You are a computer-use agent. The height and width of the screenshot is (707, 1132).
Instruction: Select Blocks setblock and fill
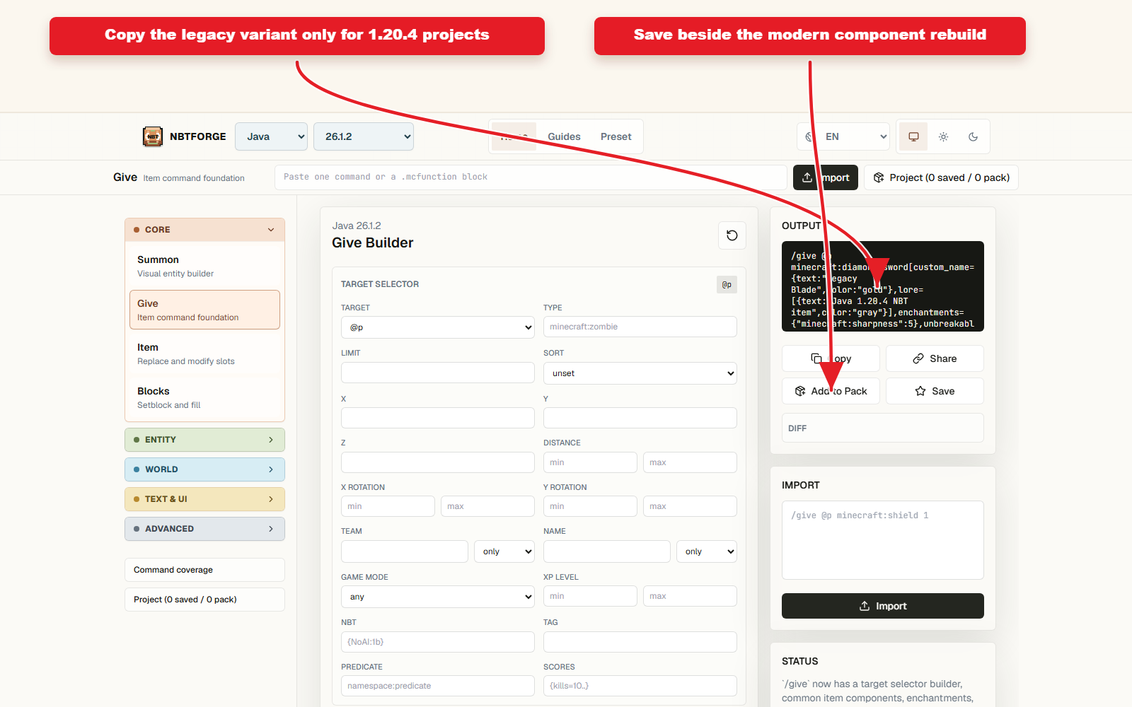204,397
